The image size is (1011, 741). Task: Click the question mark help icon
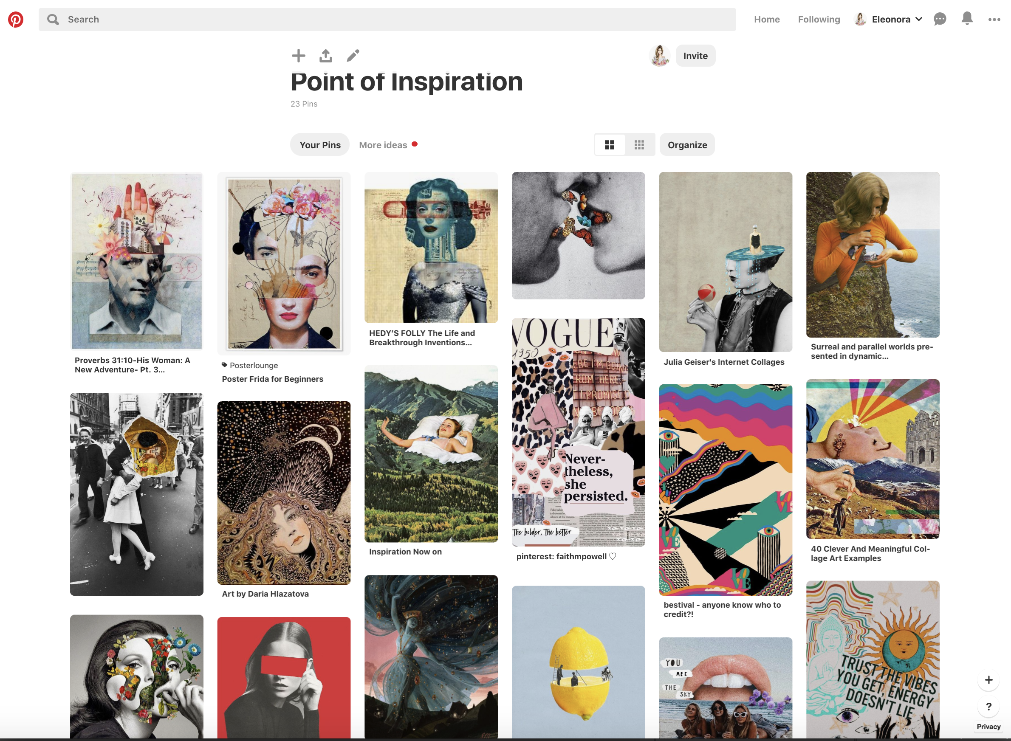[x=988, y=707]
